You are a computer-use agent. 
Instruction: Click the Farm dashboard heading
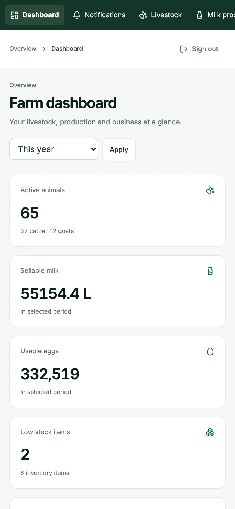tap(63, 103)
